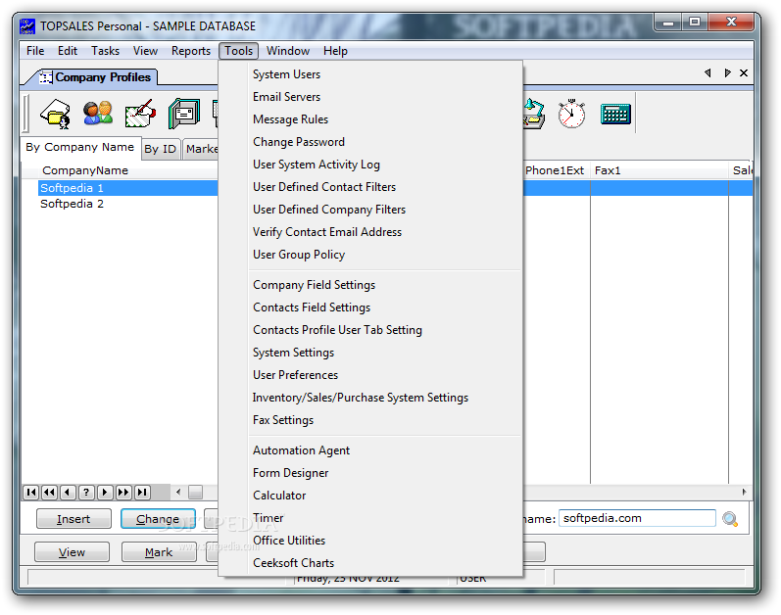781x615 pixels.
Task: Click the company folder toolbar icon
Action: 55,114
